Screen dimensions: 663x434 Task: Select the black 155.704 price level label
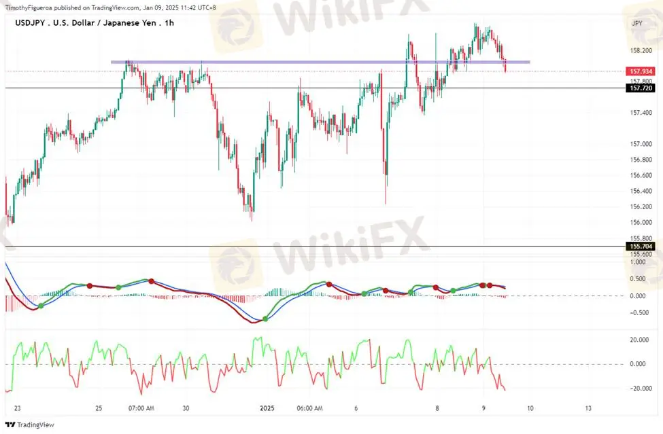tap(641, 246)
